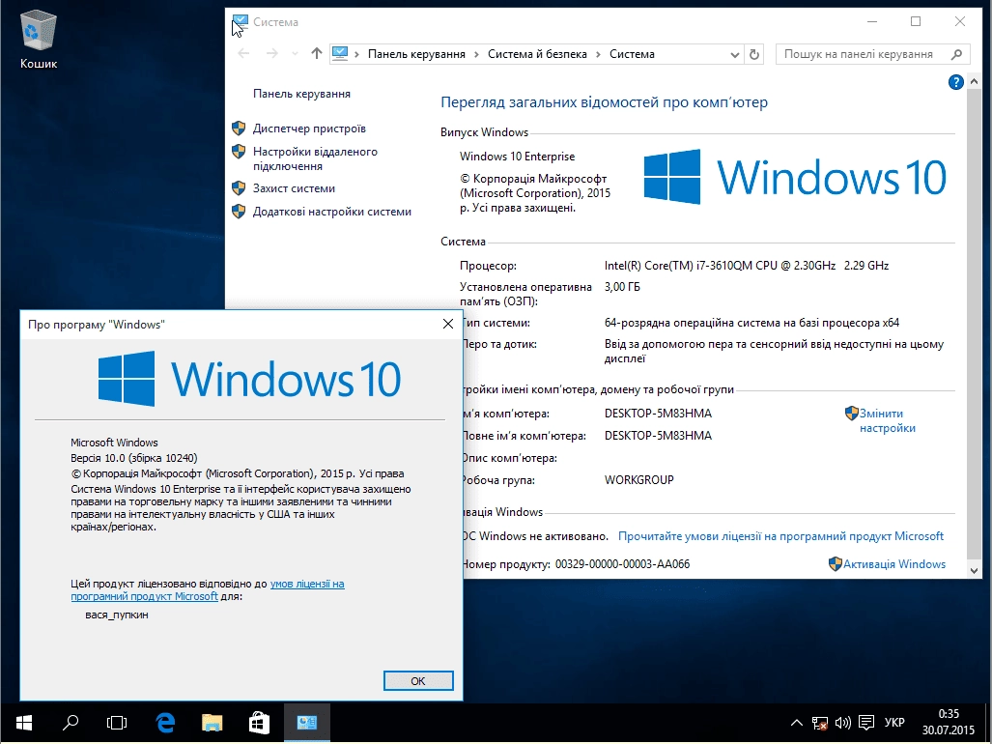Go up one level with the Up arrow
This screenshot has height=744, width=992.
tap(316, 54)
